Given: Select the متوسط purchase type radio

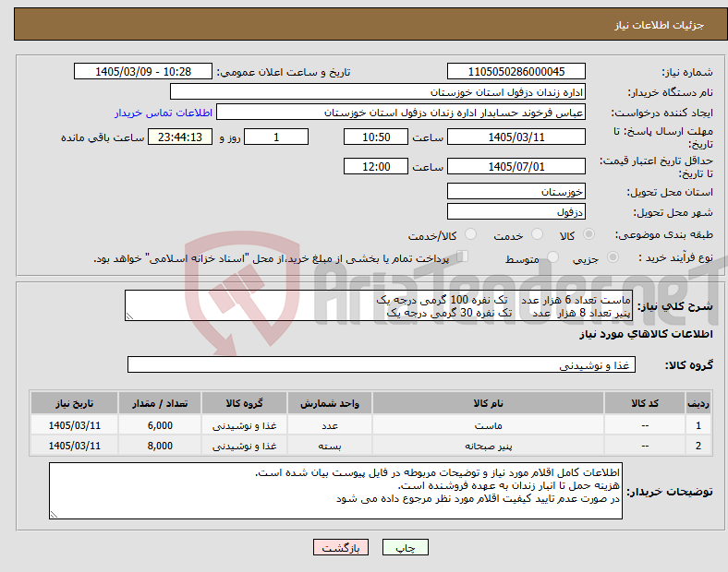Looking at the screenshot, I should point(553,257).
